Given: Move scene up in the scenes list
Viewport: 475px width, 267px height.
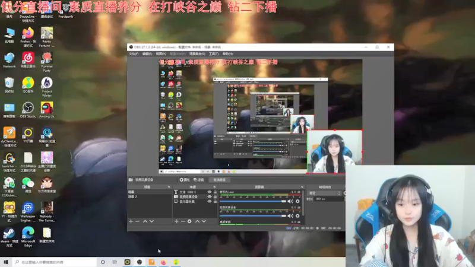Looking at the screenshot, I should point(145,221).
